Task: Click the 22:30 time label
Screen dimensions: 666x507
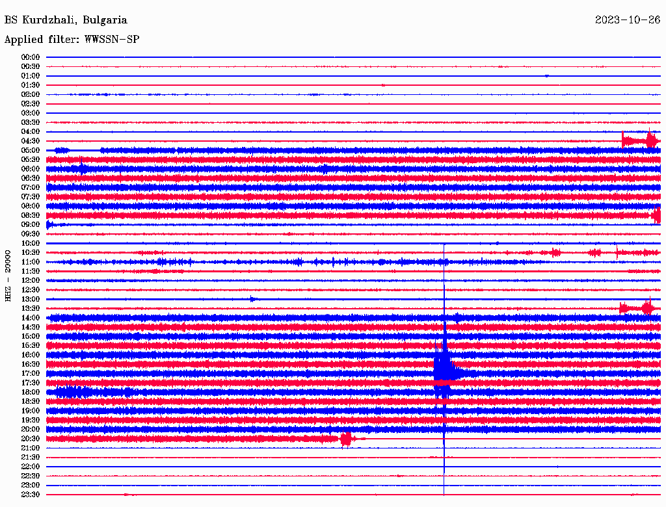Action: (x=30, y=476)
